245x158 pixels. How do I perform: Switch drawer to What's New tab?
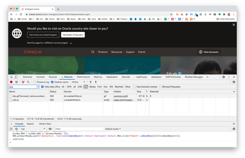(45, 124)
